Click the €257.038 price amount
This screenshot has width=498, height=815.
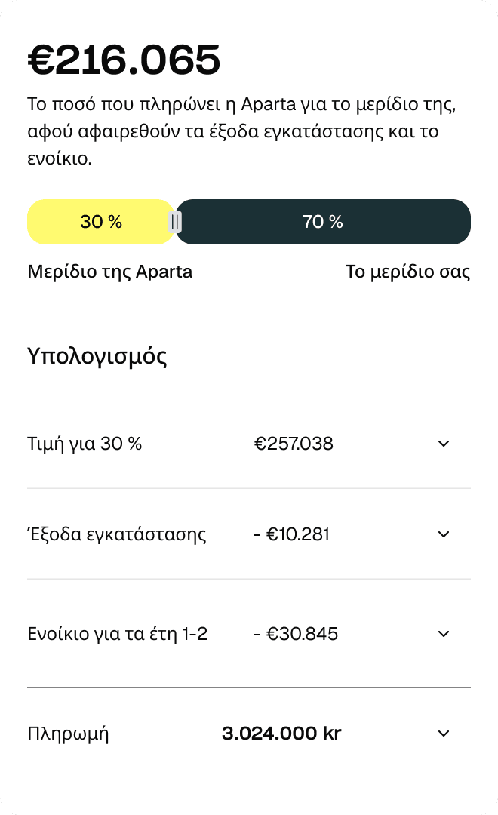pyautogui.click(x=294, y=444)
